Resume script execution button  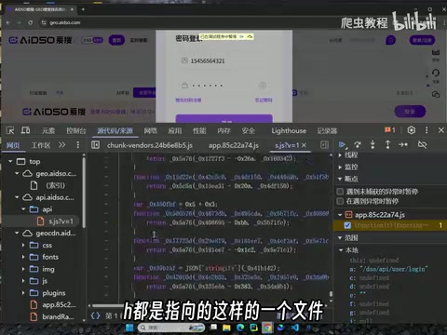point(343,145)
